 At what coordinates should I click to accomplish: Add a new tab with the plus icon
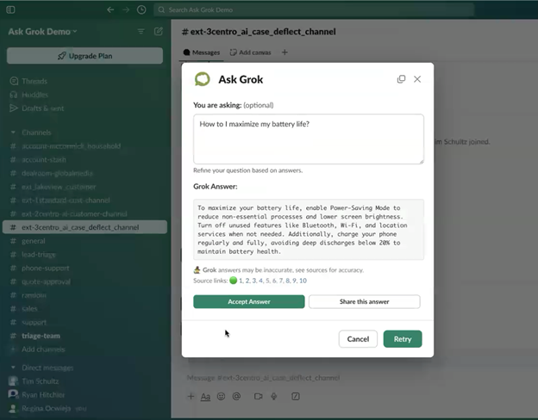point(285,52)
